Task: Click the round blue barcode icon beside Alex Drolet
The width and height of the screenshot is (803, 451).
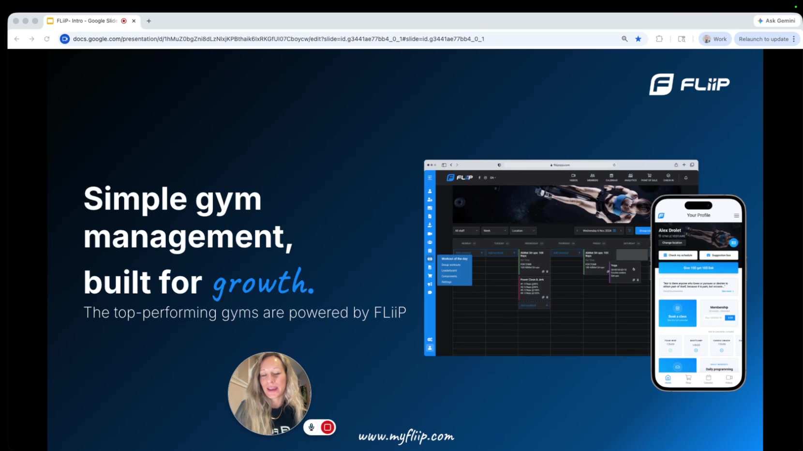Action: 733,242
